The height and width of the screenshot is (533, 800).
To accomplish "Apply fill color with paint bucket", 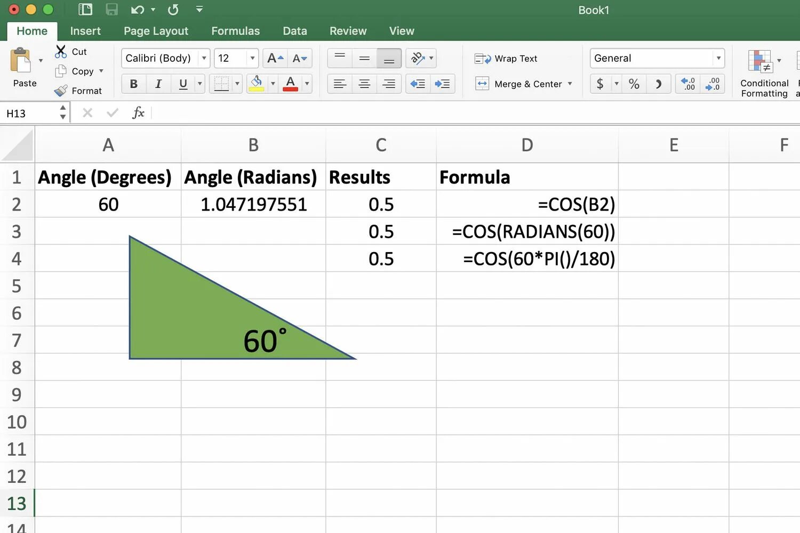I will click(x=257, y=84).
